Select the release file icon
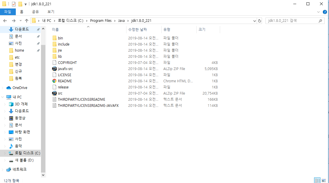Screen dimensions: 329x183 coord(54,87)
